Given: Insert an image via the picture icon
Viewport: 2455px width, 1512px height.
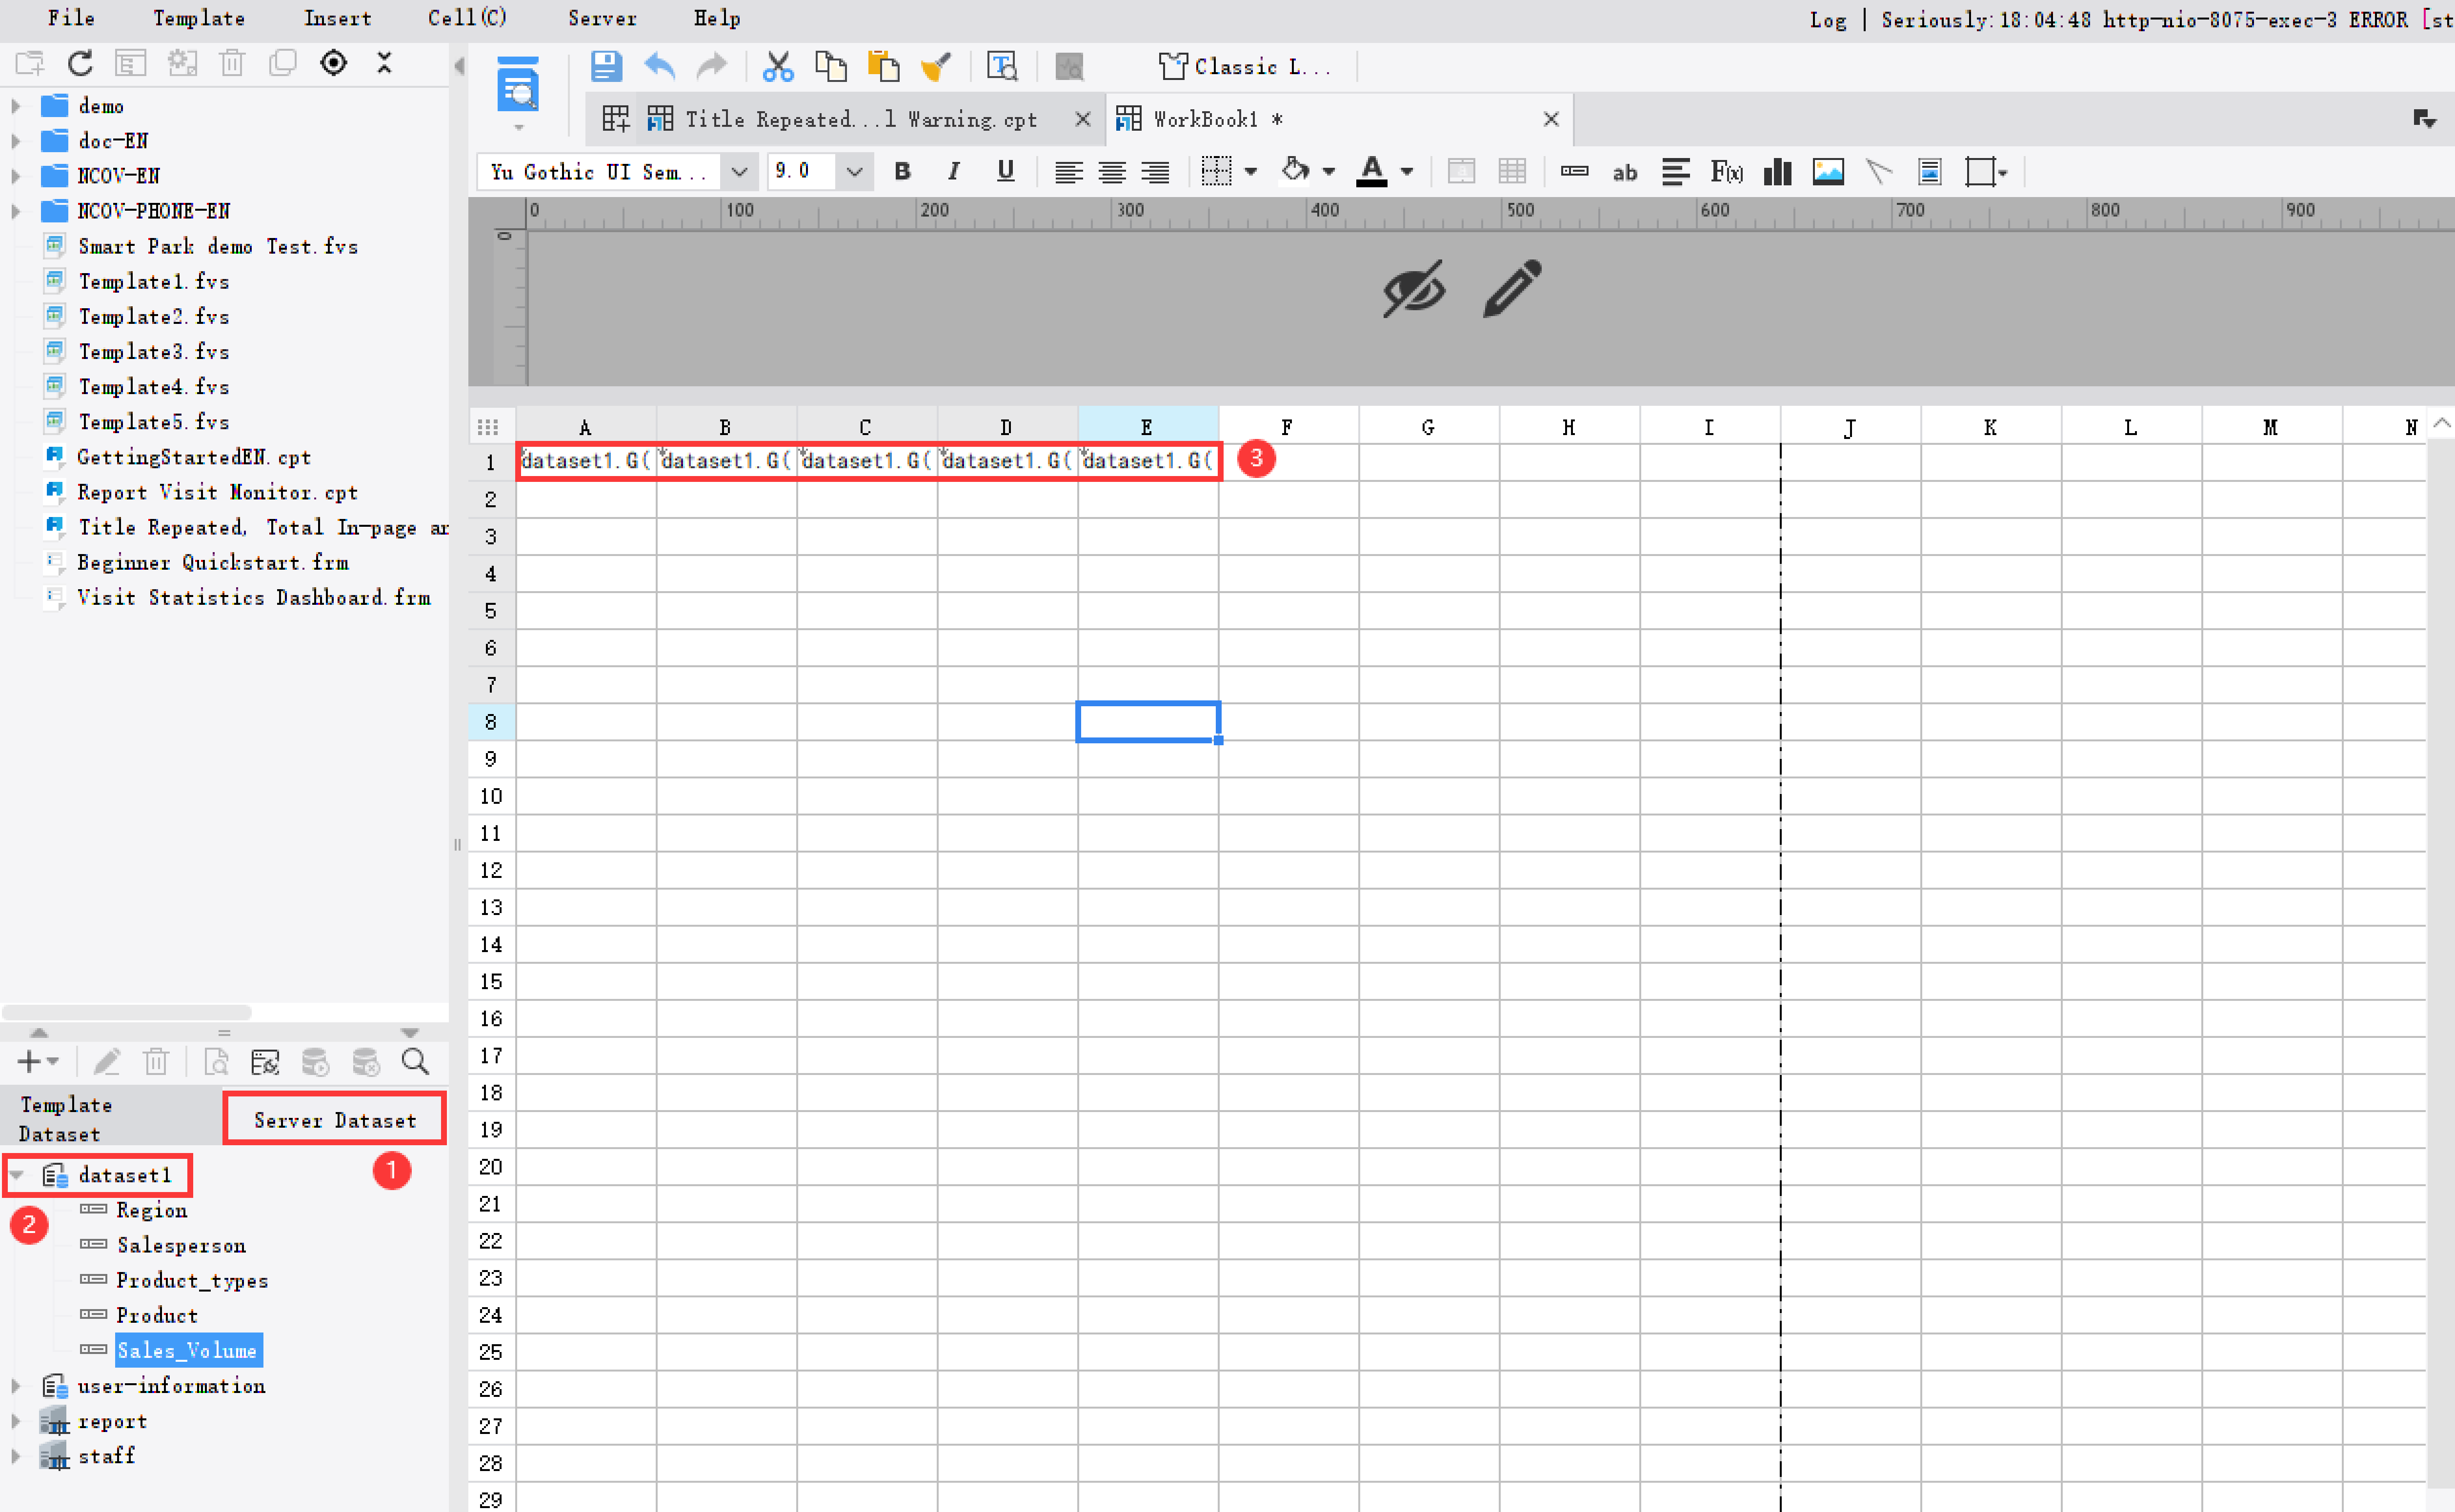Looking at the screenshot, I should (1828, 171).
